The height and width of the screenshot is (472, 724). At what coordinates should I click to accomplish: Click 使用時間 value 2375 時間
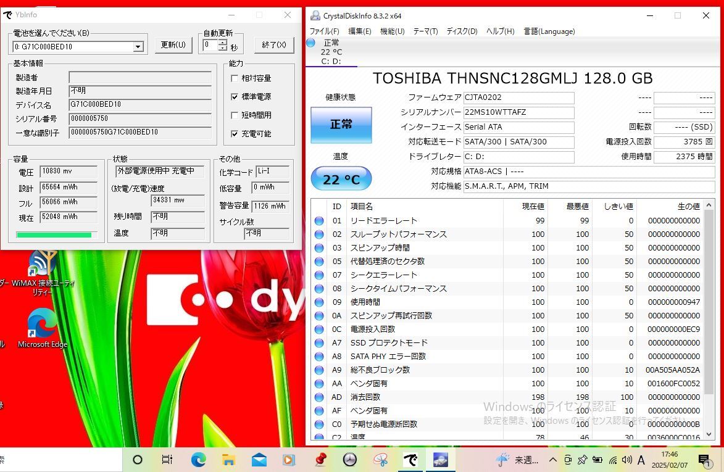click(x=684, y=157)
